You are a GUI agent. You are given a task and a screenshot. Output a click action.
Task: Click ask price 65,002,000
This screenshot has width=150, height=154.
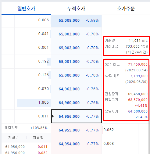click(x=69, y=48)
